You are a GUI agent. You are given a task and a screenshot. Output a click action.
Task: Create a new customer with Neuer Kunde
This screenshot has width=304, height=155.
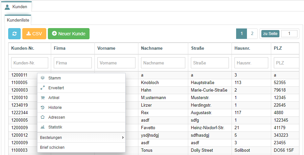click(x=69, y=34)
